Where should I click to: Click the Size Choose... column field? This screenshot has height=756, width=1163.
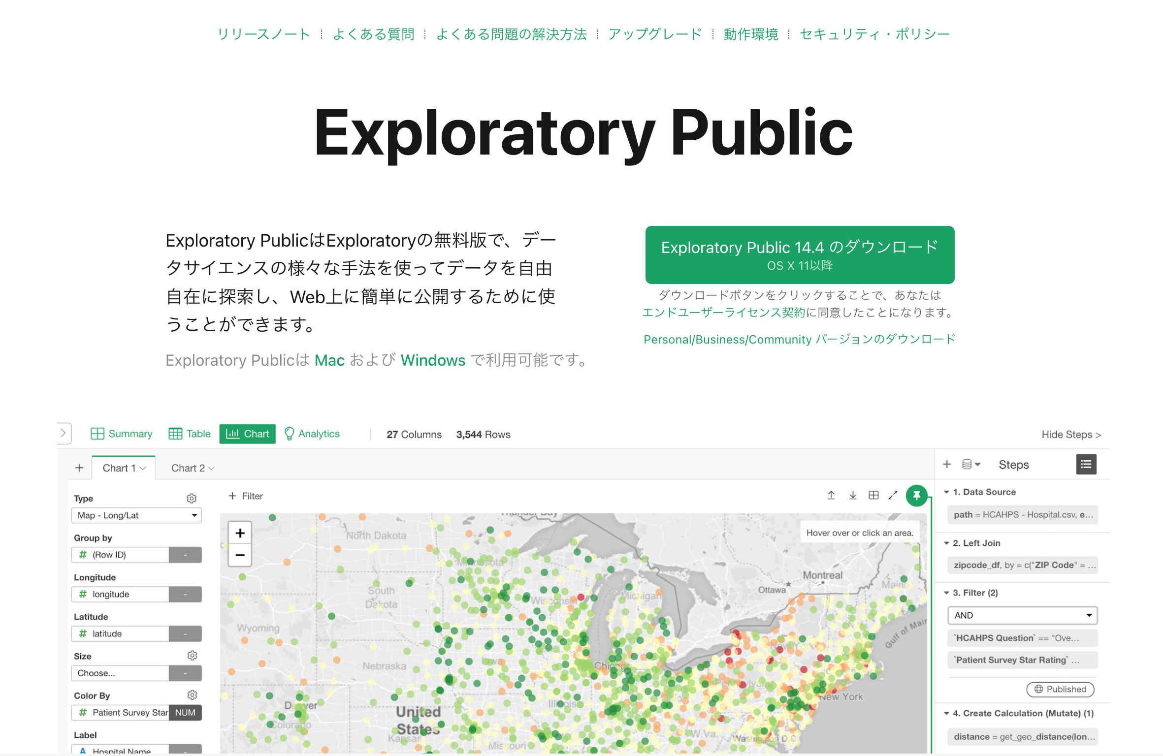click(x=120, y=673)
